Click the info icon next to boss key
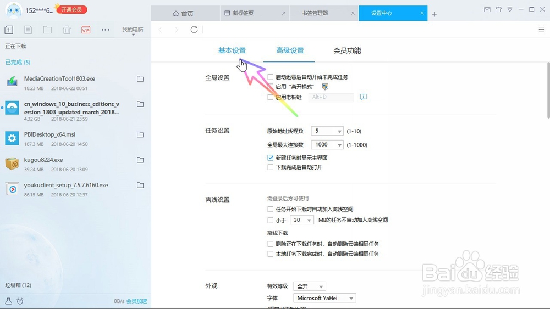The width and height of the screenshot is (550, 309). tap(364, 97)
